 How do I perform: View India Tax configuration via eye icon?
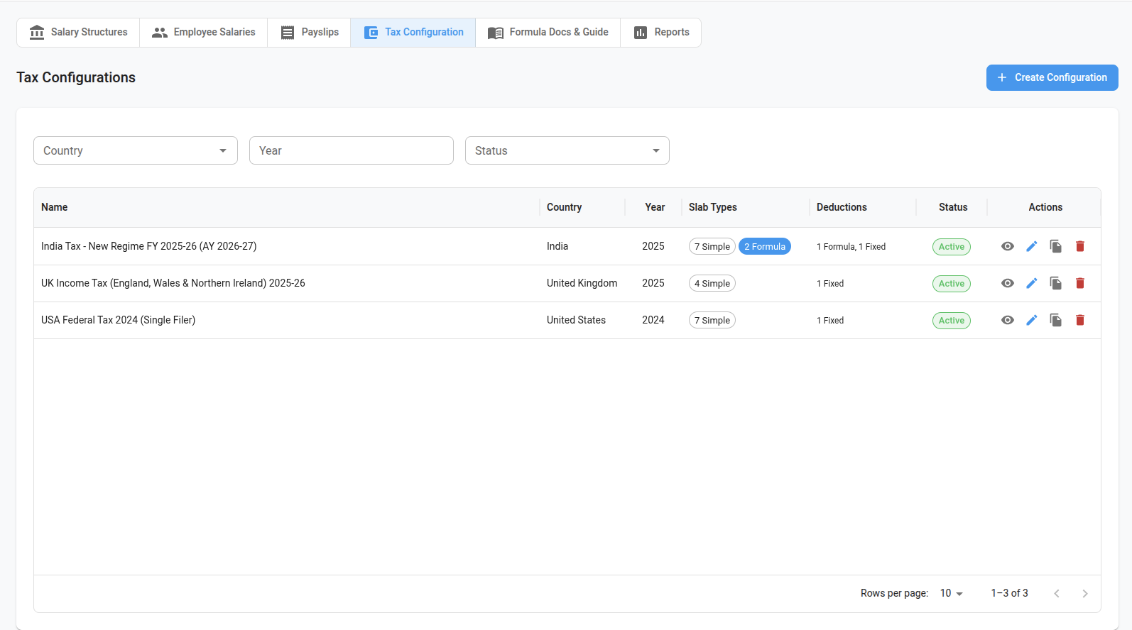coord(1008,246)
